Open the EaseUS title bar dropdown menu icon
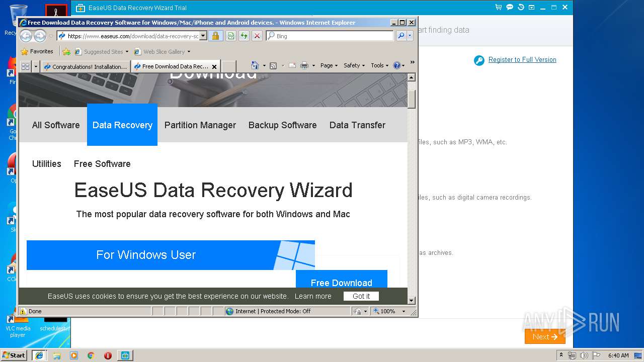This screenshot has height=362, width=644. pos(532,8)
